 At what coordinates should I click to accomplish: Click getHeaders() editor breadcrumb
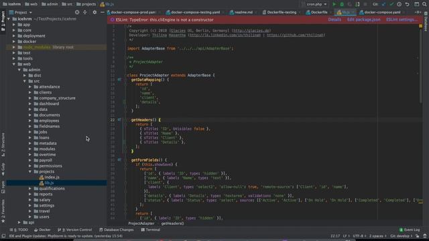coord(172,224)
